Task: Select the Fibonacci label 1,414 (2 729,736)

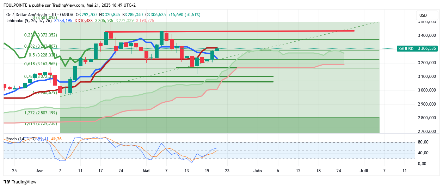Action: 40,123
